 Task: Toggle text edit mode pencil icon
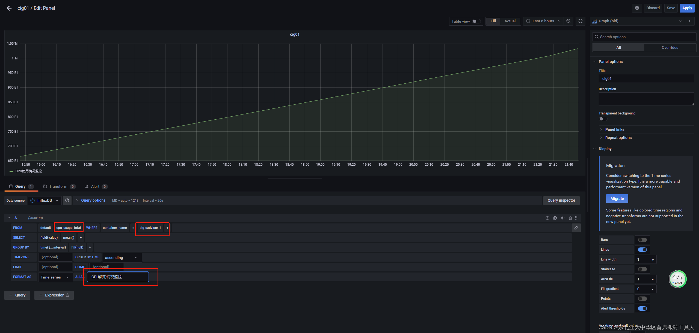click(576, 228)
